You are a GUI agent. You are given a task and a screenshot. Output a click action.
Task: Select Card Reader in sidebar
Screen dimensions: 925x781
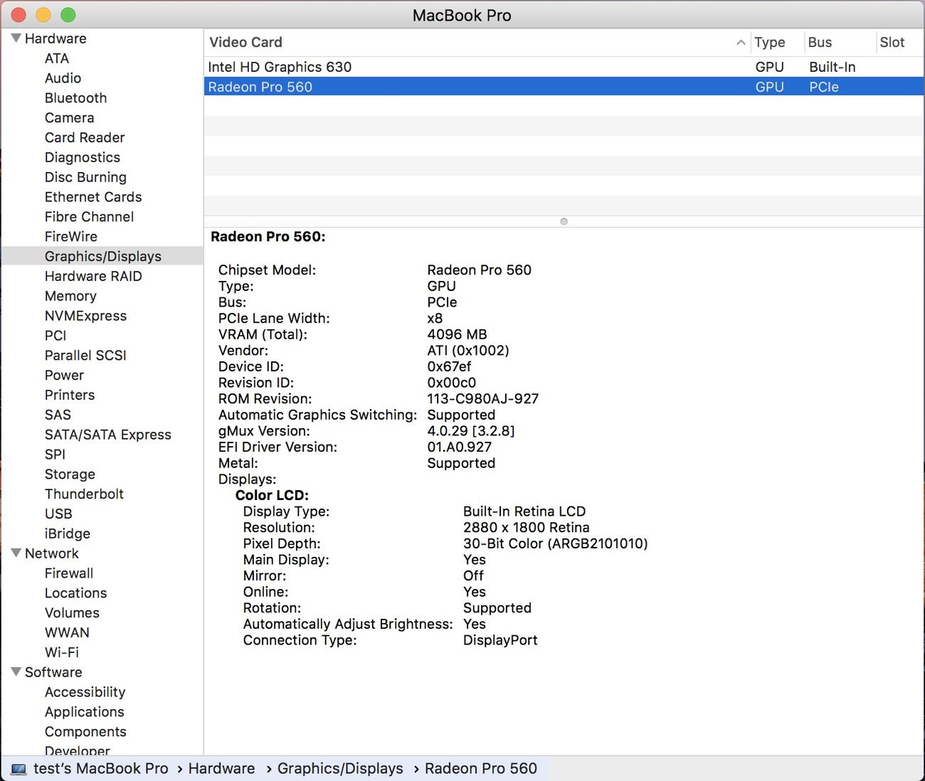pos(85,138)
